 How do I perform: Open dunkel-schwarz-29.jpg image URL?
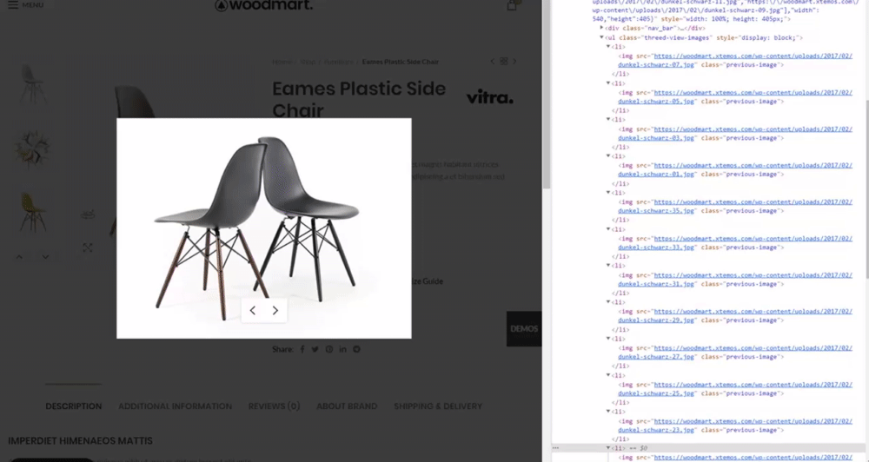point(735,316)
